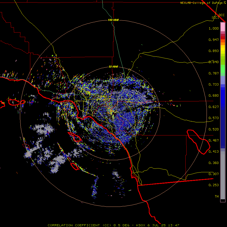Click the 0.787 scale value

tap(214, 73)
